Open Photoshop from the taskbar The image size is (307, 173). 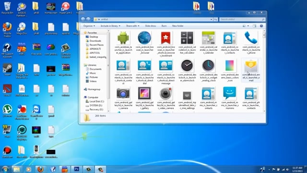point(77,169)
